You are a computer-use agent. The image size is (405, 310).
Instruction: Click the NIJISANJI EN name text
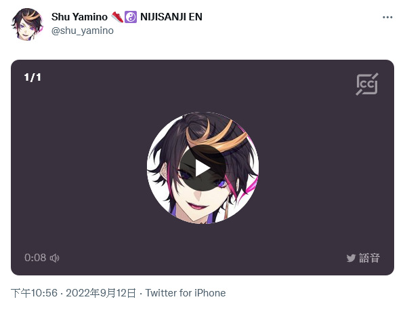coord(171,17)
